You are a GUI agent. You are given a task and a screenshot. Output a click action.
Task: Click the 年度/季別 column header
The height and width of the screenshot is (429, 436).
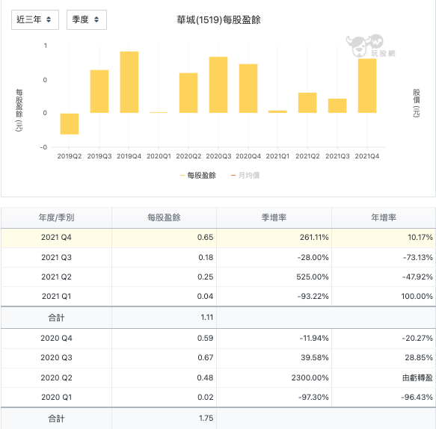point(56,217)
